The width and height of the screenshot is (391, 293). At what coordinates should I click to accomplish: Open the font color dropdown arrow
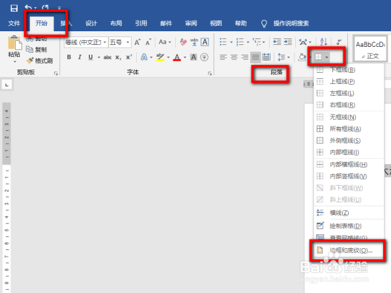pos(185,57)
